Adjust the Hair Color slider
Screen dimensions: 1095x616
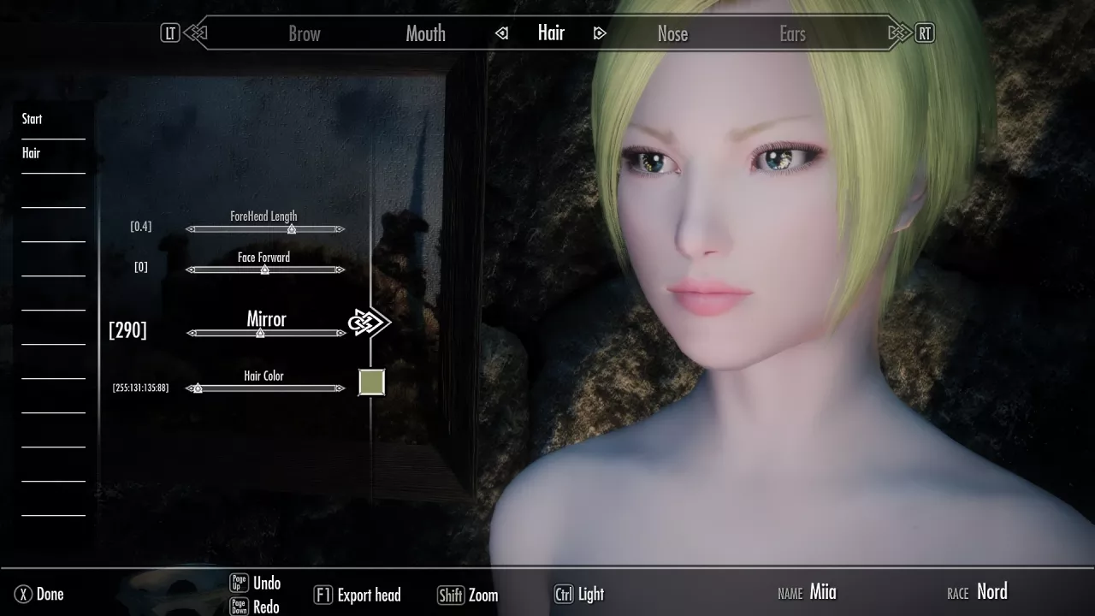(x=265, y=388)
